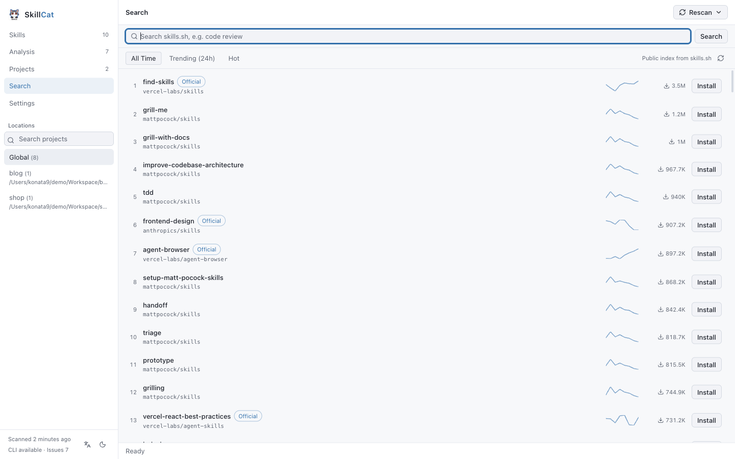Open Projects in the sidebar

[x=59, y=69]
